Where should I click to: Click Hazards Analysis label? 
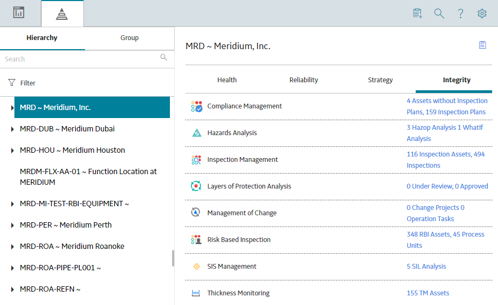tap(232, 133)
